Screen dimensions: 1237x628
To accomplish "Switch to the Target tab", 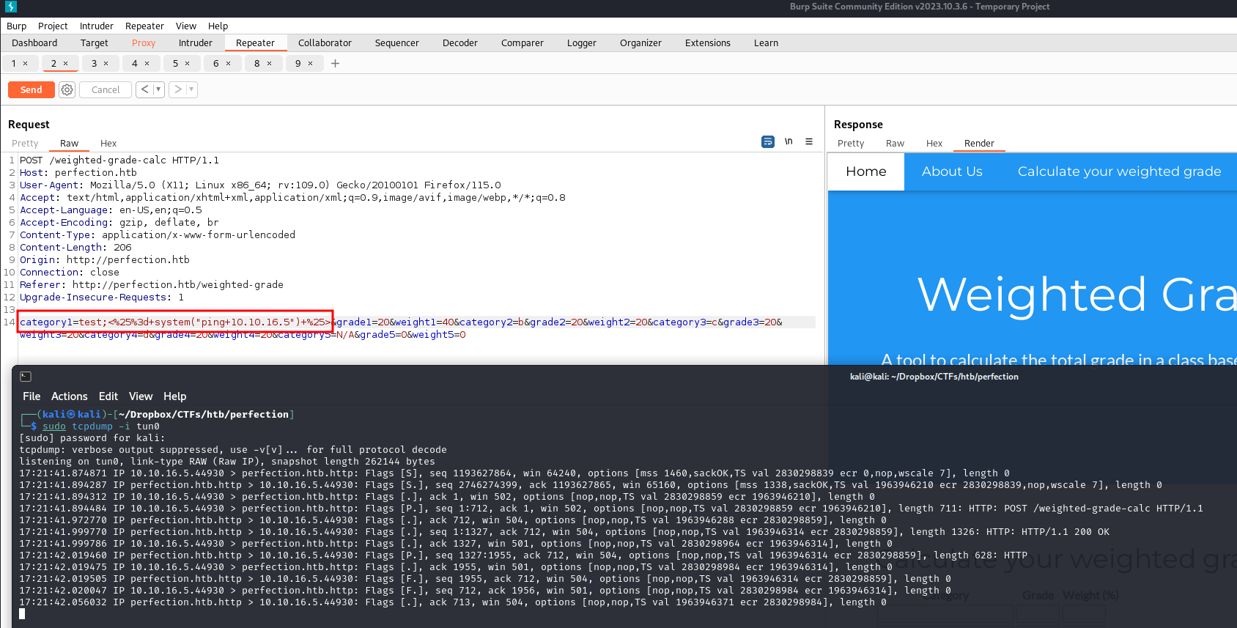I will click(95, 43).
